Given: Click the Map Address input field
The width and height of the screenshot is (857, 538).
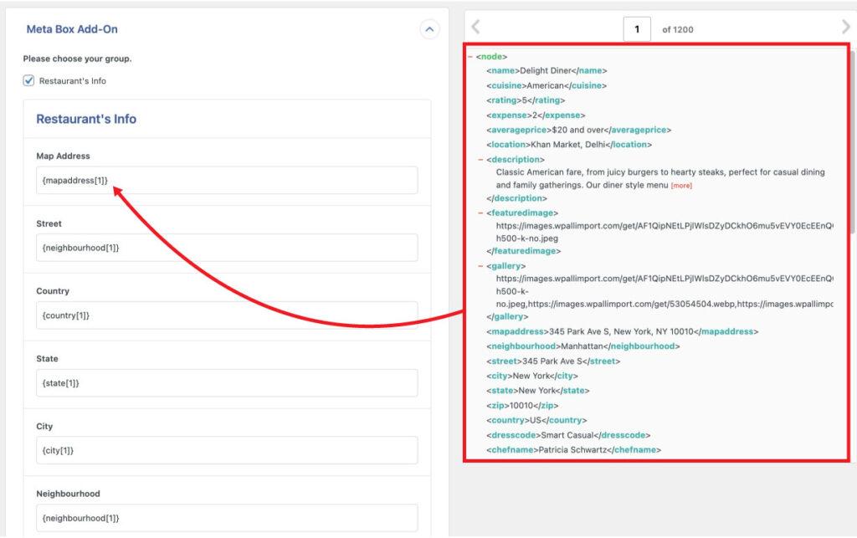Looking at the screenshot, I should pyautogui.click(x=226, y=180).
